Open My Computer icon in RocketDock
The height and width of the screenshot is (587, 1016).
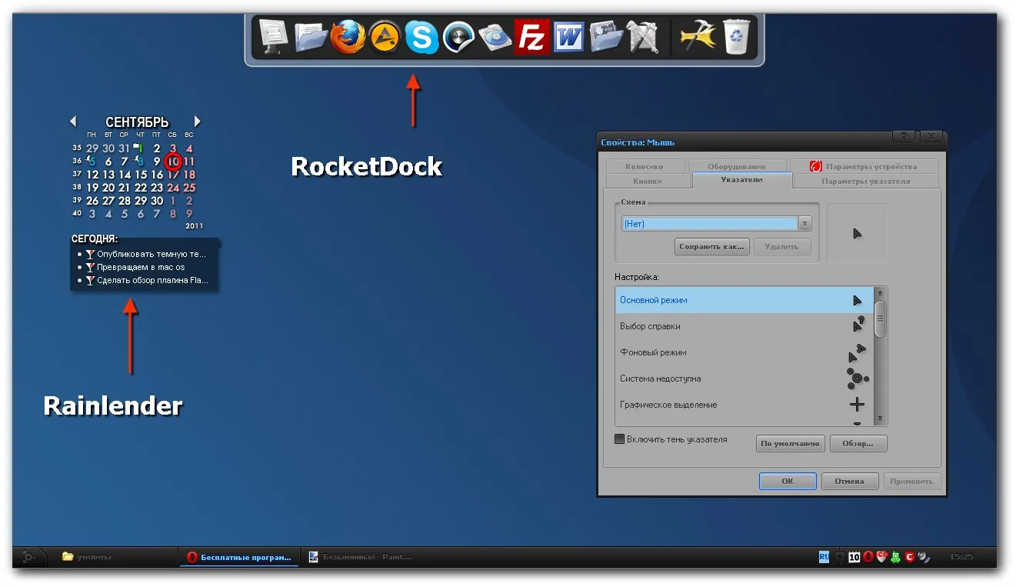[273, 37]
